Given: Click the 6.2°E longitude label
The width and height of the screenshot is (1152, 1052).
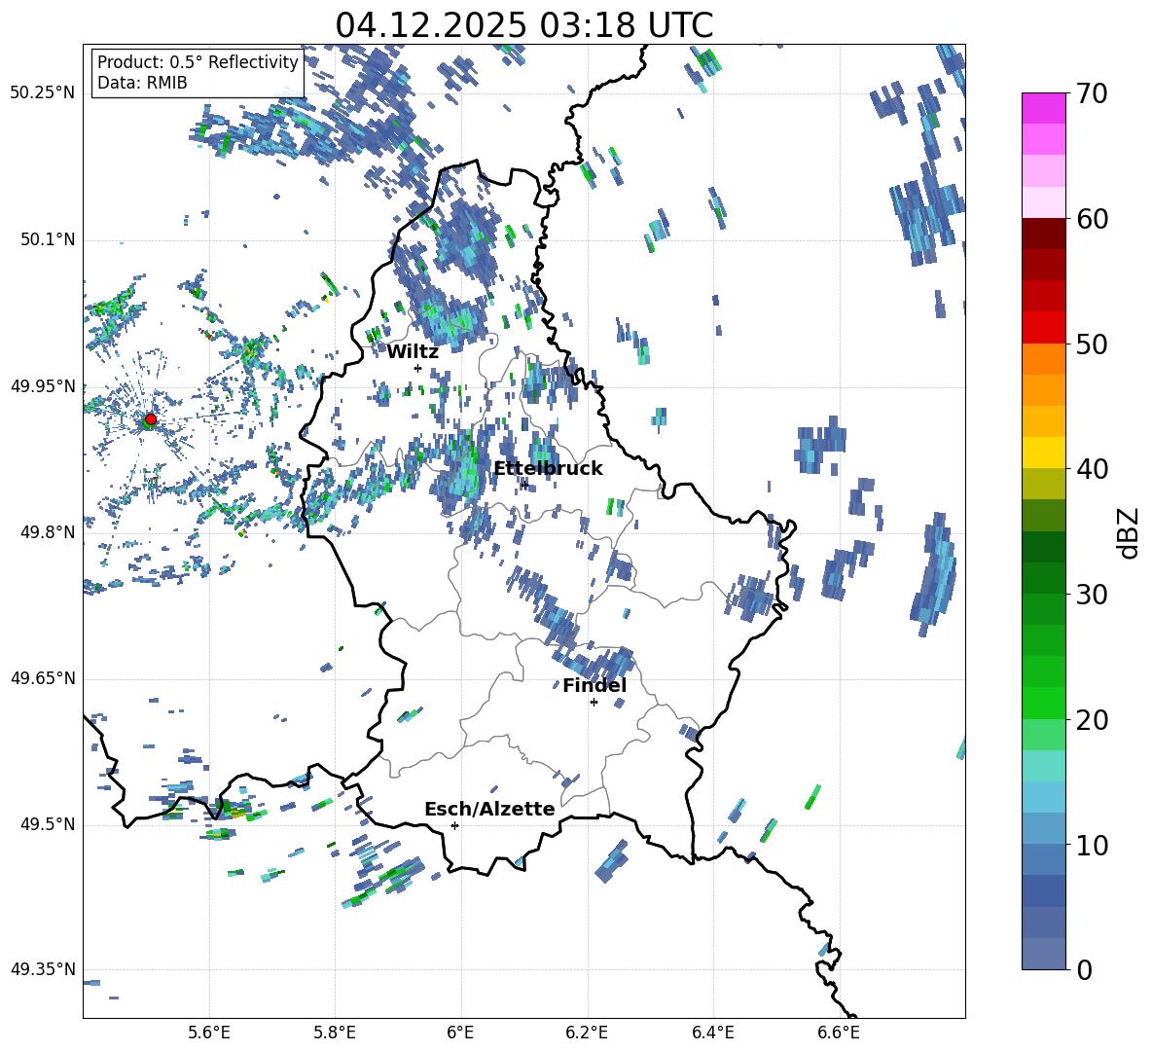Looking at the screenshot, I should point(587,1033).
